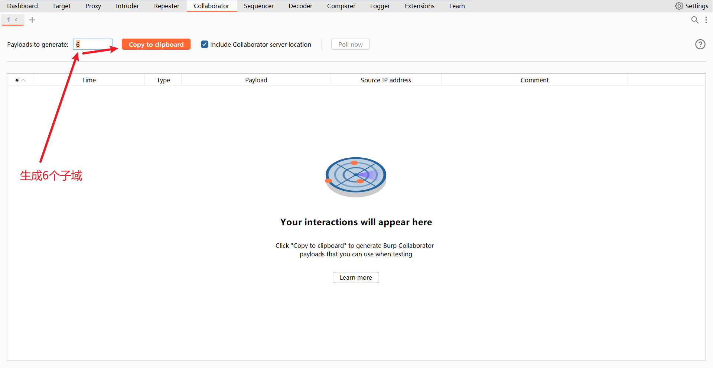Open the three-dot options menu

coord(706,20)
